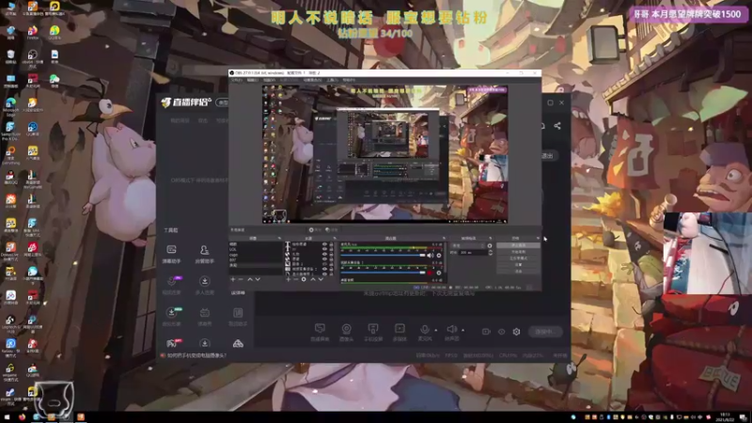Mute the 麦克风/Aux speaker icon in mixer

click(431, 256)
